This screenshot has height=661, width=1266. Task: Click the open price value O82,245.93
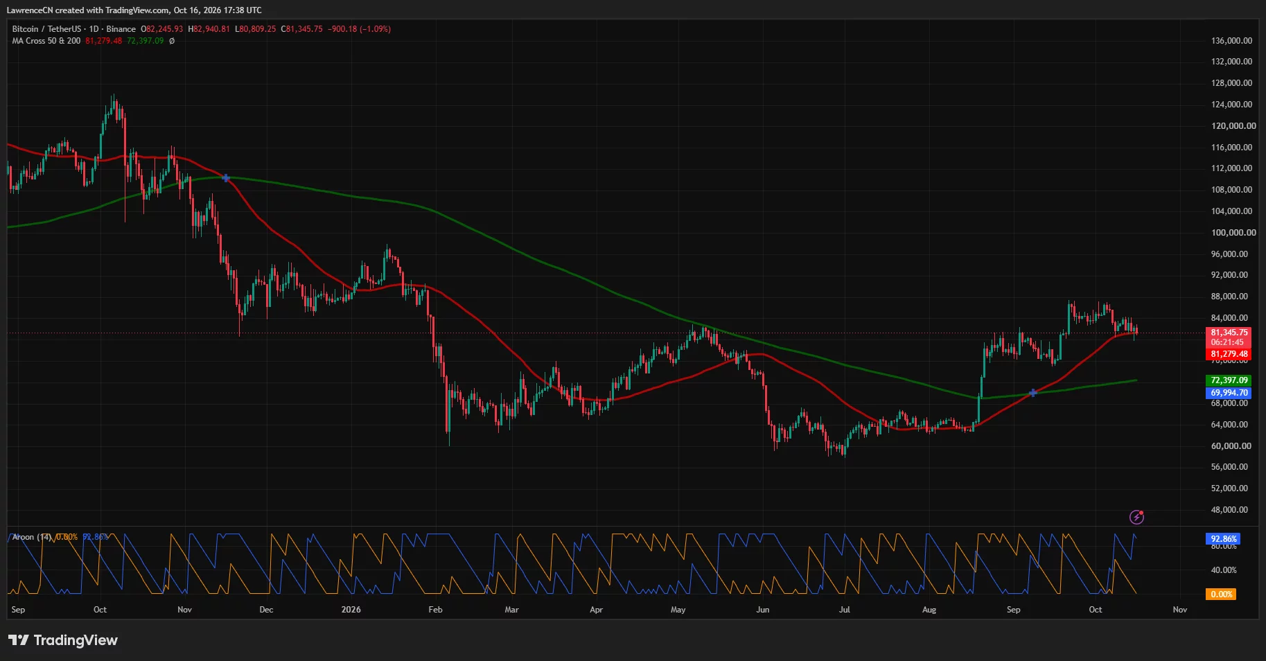(x=162, y=29)
